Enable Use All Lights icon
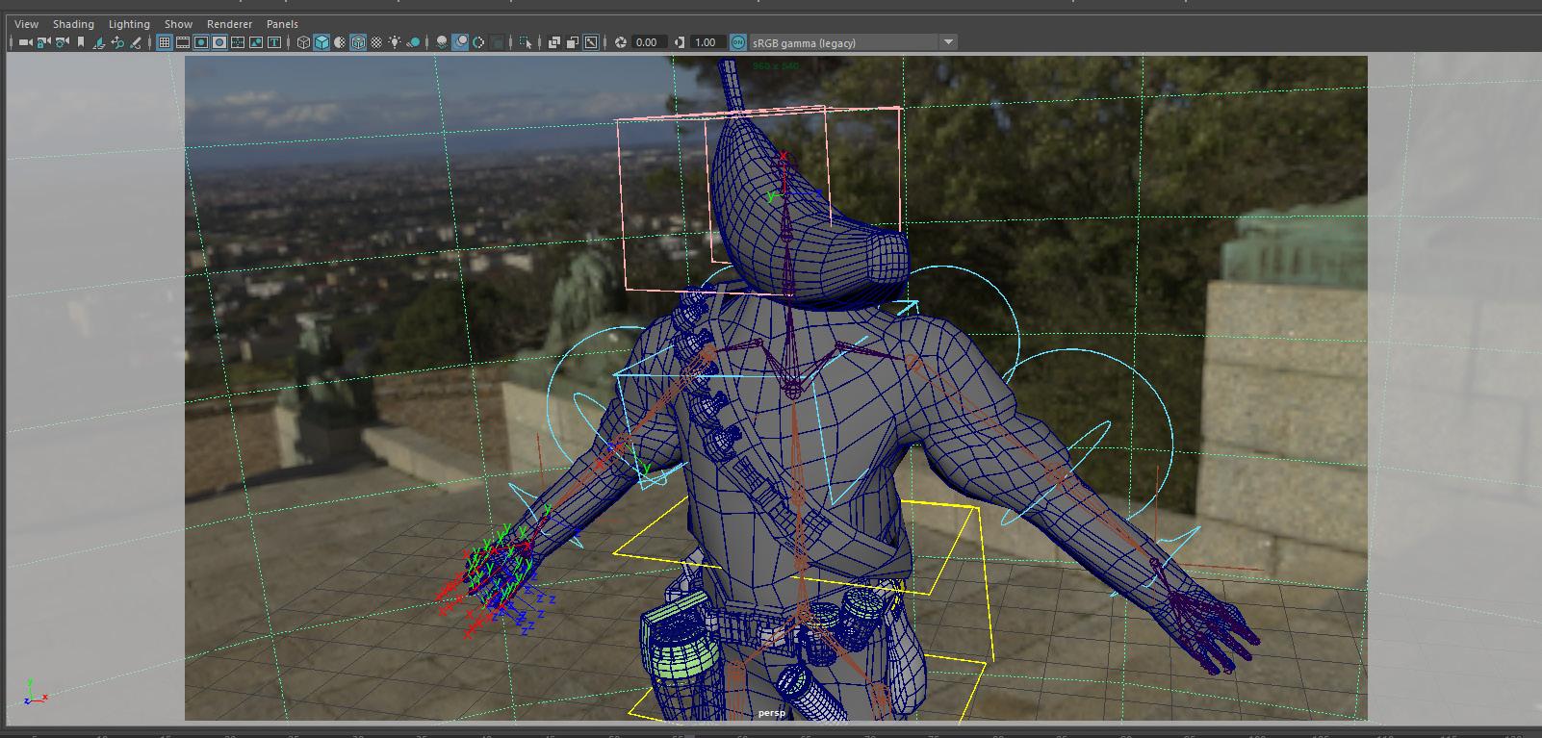Image resolution: width=1542 pixels, height=738 pixels. pos(395,42)
